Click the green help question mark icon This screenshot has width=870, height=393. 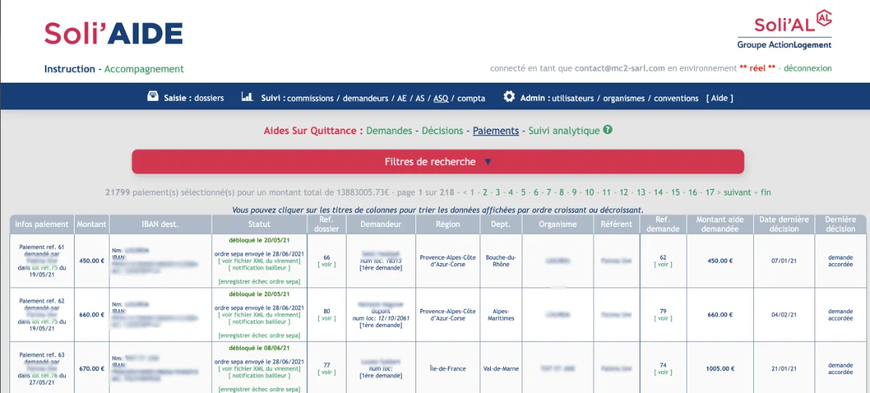click(608, 131)
